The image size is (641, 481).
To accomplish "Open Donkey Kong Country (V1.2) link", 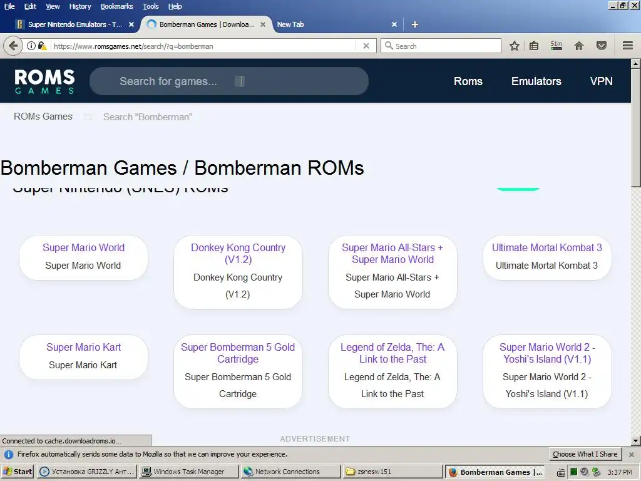I will click(238, 253).
